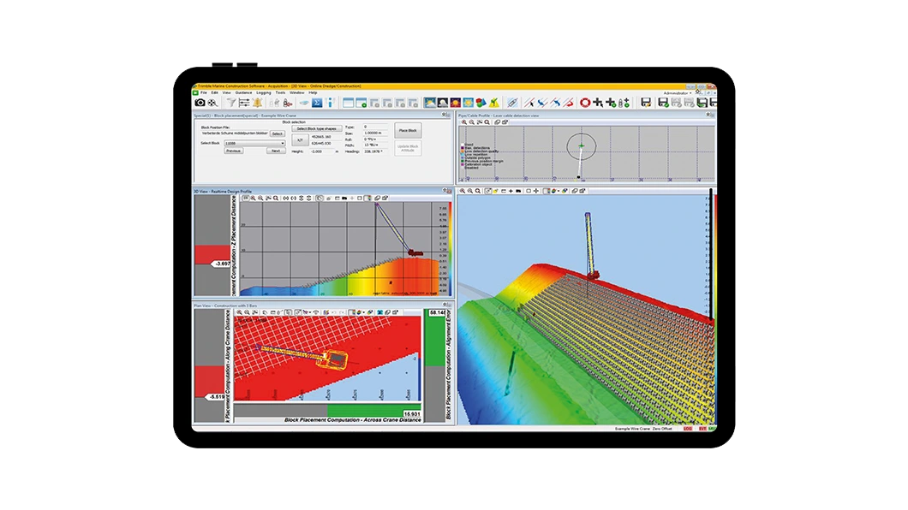Screen dimensions: 908x510
Task: Open the Tools menu
Action: [x=280, y=92]
